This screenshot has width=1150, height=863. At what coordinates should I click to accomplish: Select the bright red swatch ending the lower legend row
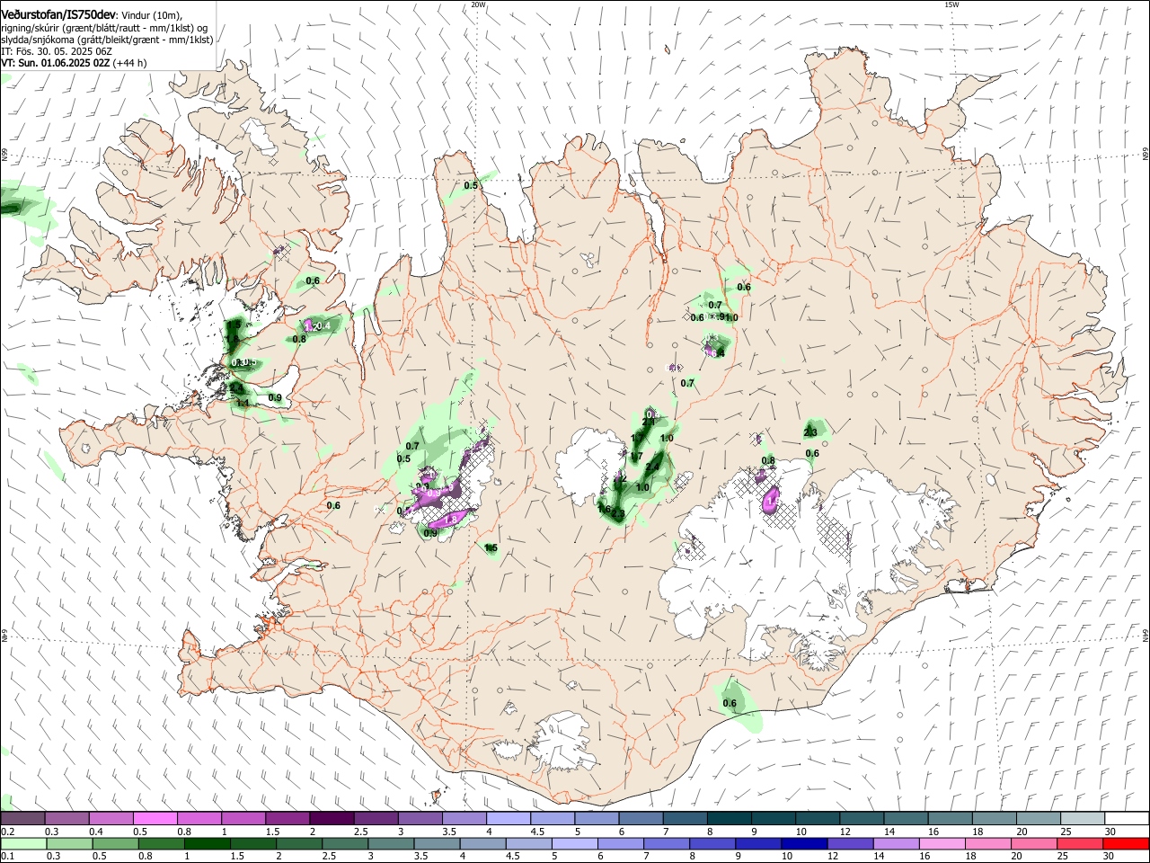tap(1126, 844)
